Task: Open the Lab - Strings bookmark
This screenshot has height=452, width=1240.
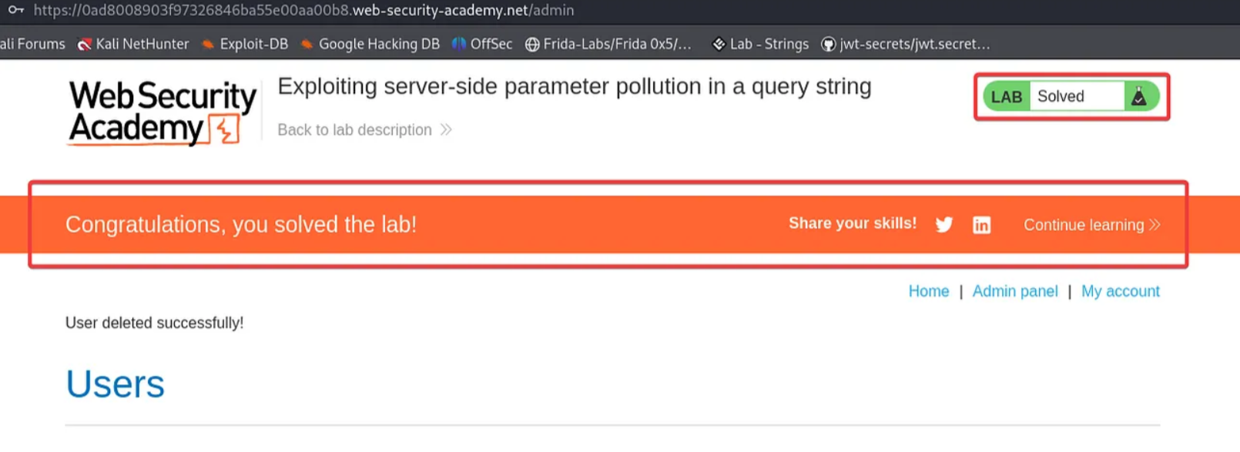Action: point(760,44)
